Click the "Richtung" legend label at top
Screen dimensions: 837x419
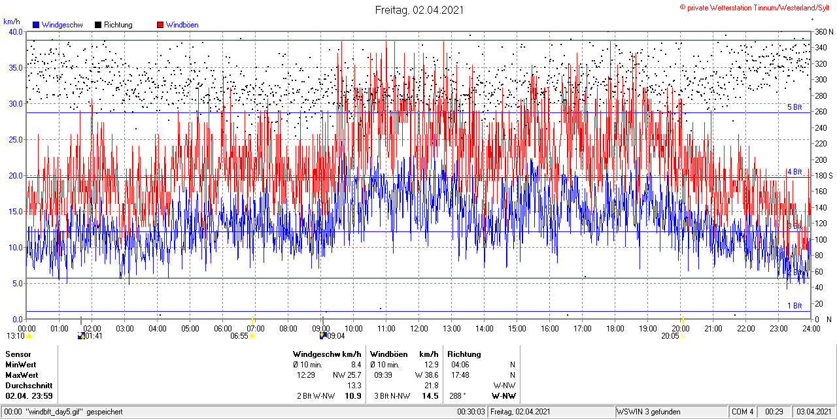(118, 25)
